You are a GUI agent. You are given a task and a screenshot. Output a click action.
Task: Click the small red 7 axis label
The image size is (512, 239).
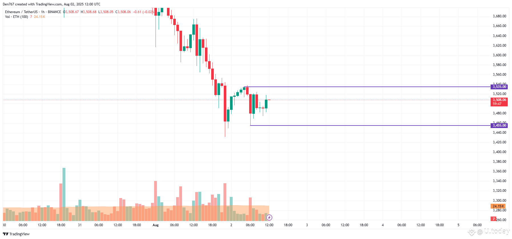[x=493, y=219]
